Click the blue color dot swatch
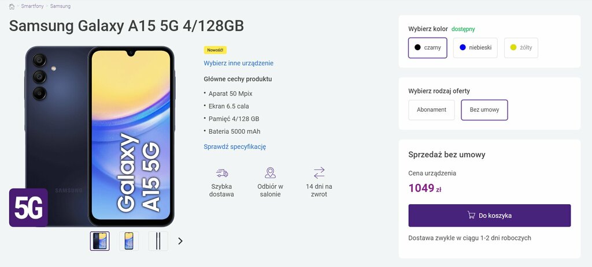 462,47
